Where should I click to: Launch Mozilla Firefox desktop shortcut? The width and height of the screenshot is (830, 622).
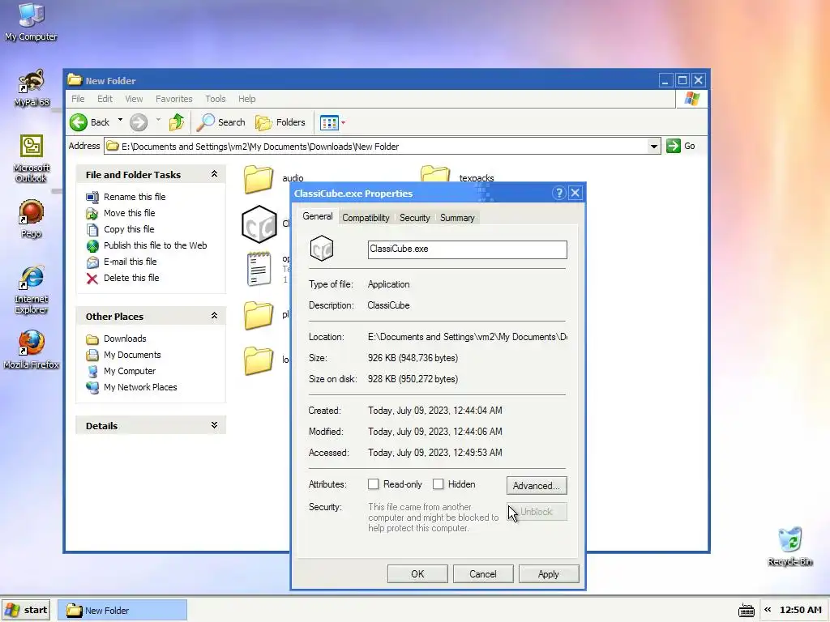click(32, 349)
